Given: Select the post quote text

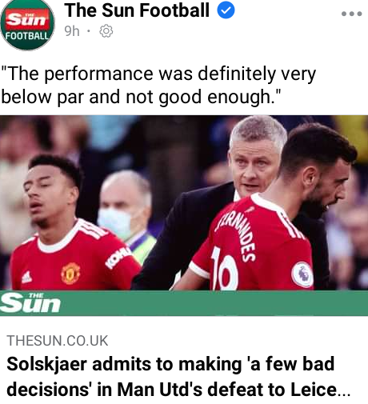Looking at the screenshot, I should pos(158,85).
